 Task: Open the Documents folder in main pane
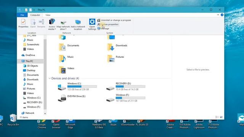pyautogui.click(x=69, y=47)
